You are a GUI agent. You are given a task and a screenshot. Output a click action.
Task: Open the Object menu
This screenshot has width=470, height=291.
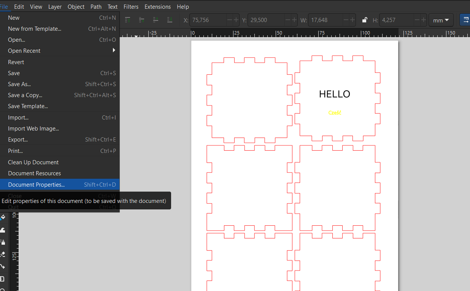pyautogui.click(x=76, y=6)
